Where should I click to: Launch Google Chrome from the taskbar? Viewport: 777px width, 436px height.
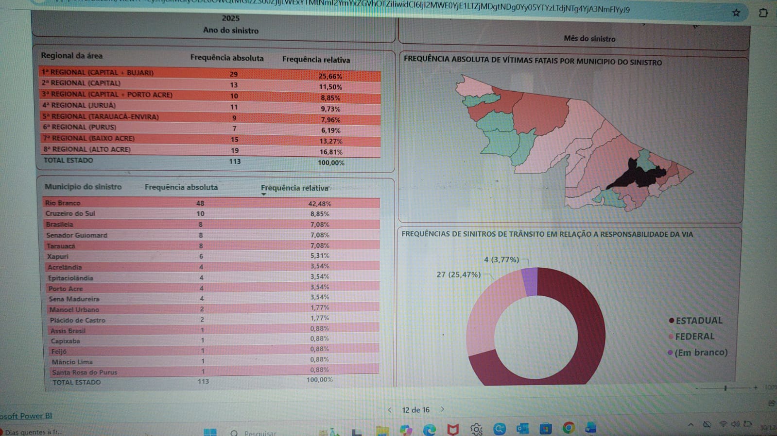[x=569, y=428]
